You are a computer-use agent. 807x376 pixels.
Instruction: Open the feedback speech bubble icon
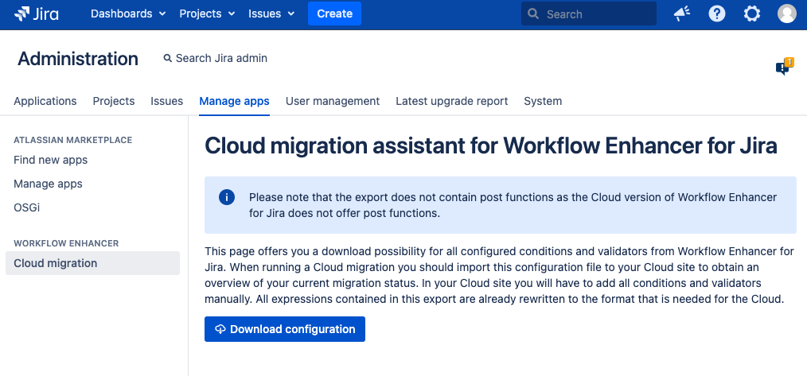click(x=783, y=67)
